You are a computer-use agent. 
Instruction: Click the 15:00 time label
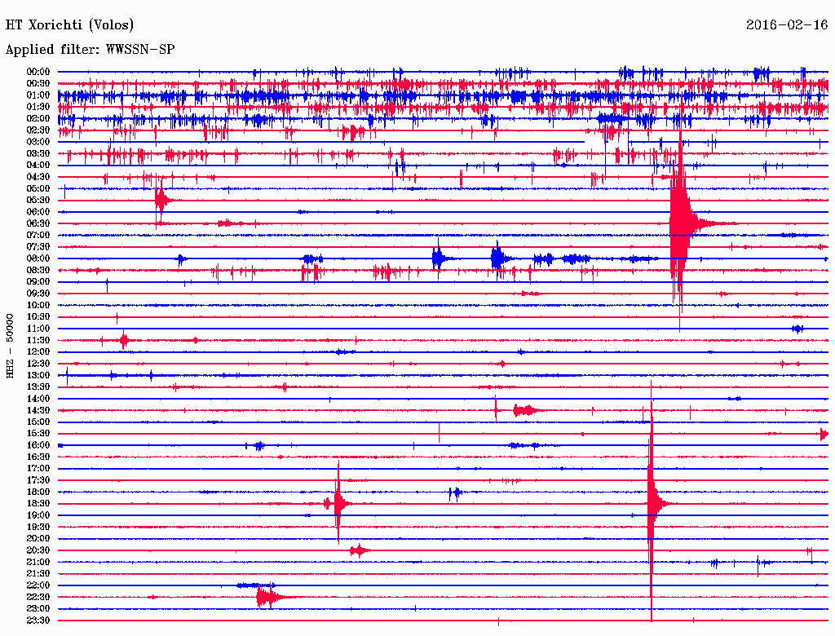pos(38,422)
